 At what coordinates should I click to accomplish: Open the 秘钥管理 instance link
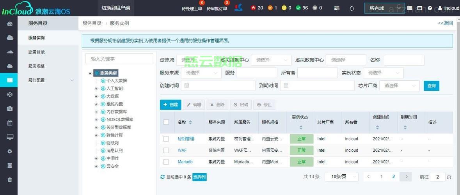[186, 139]
